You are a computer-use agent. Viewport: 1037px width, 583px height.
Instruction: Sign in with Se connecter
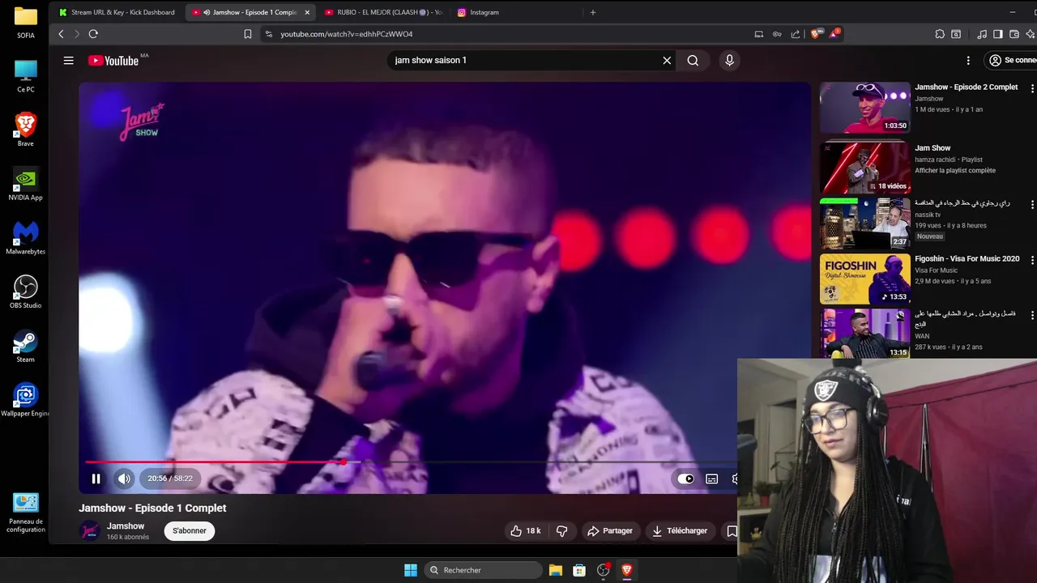point(1012,61)
